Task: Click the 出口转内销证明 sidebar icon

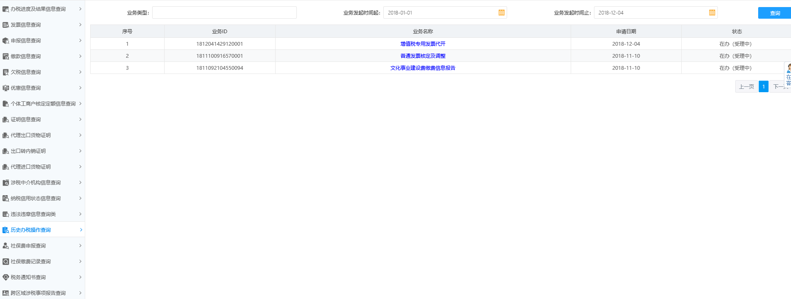Action: (5, 151)
